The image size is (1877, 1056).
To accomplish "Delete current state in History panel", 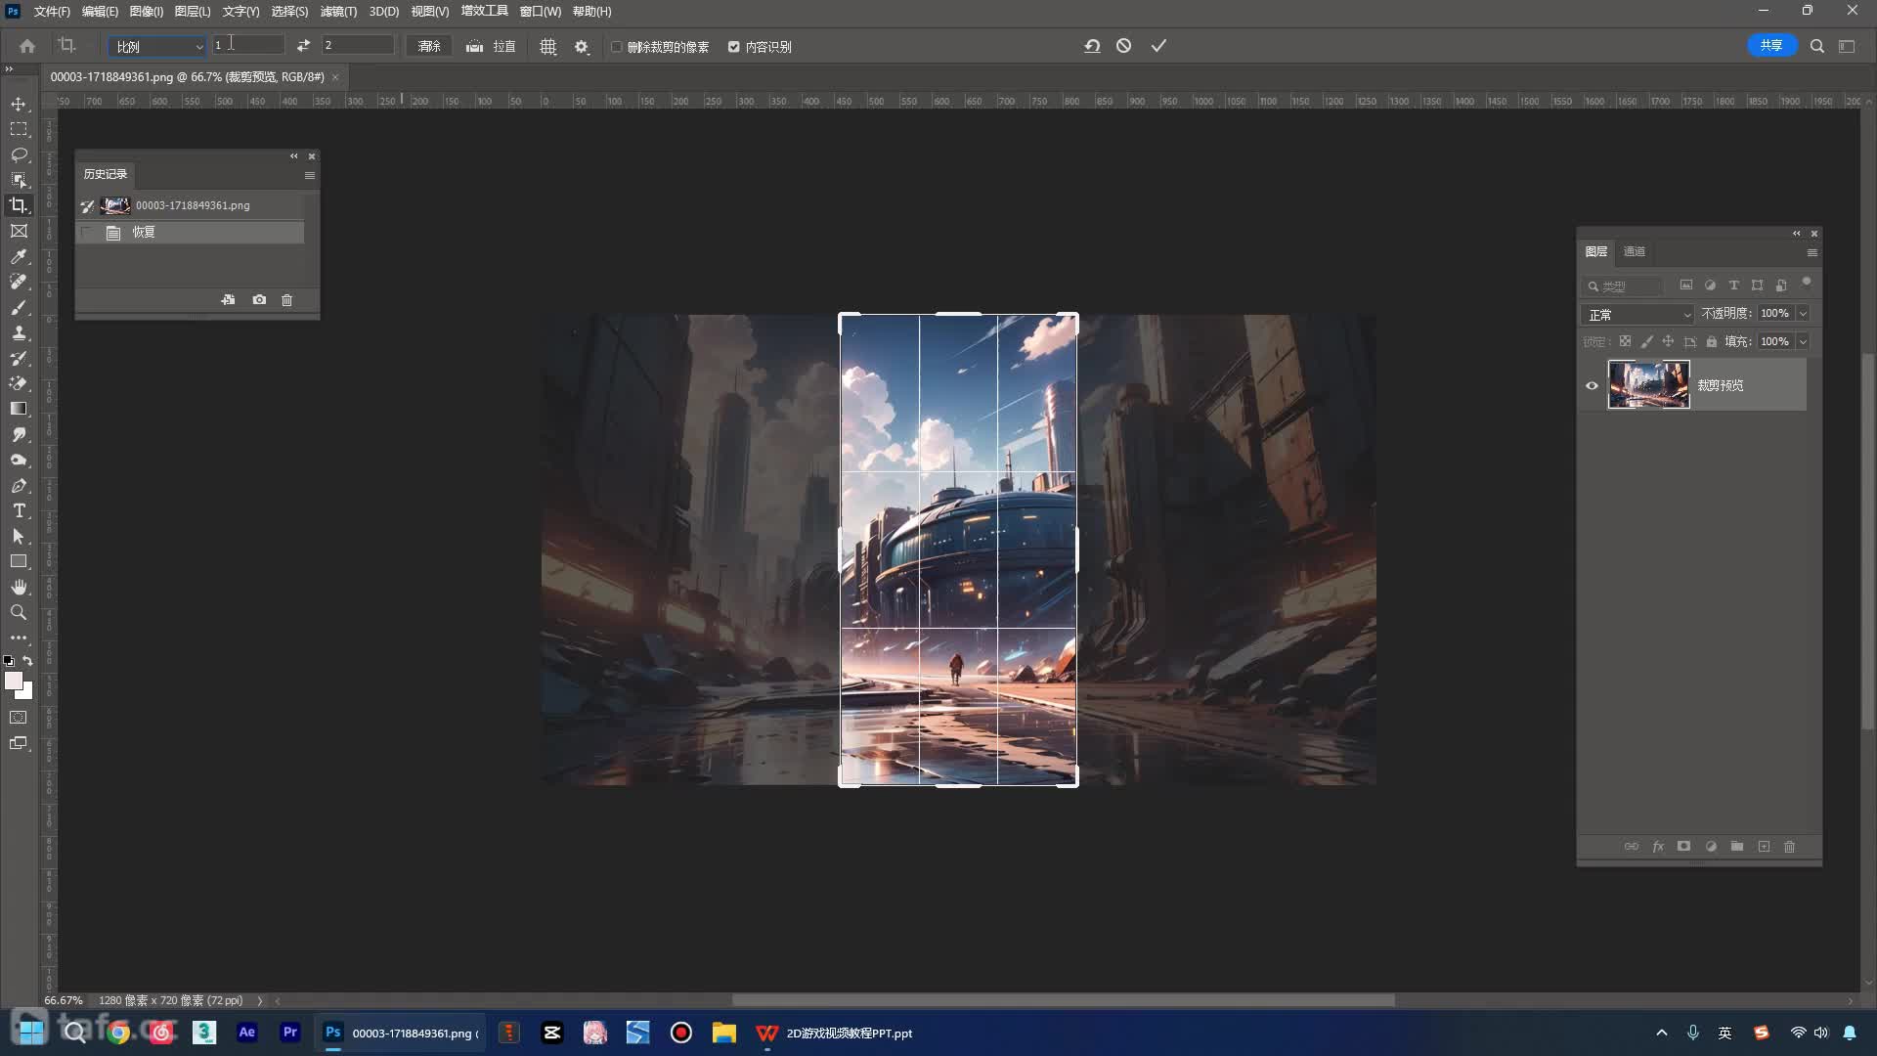I will (x=286, y=300).
